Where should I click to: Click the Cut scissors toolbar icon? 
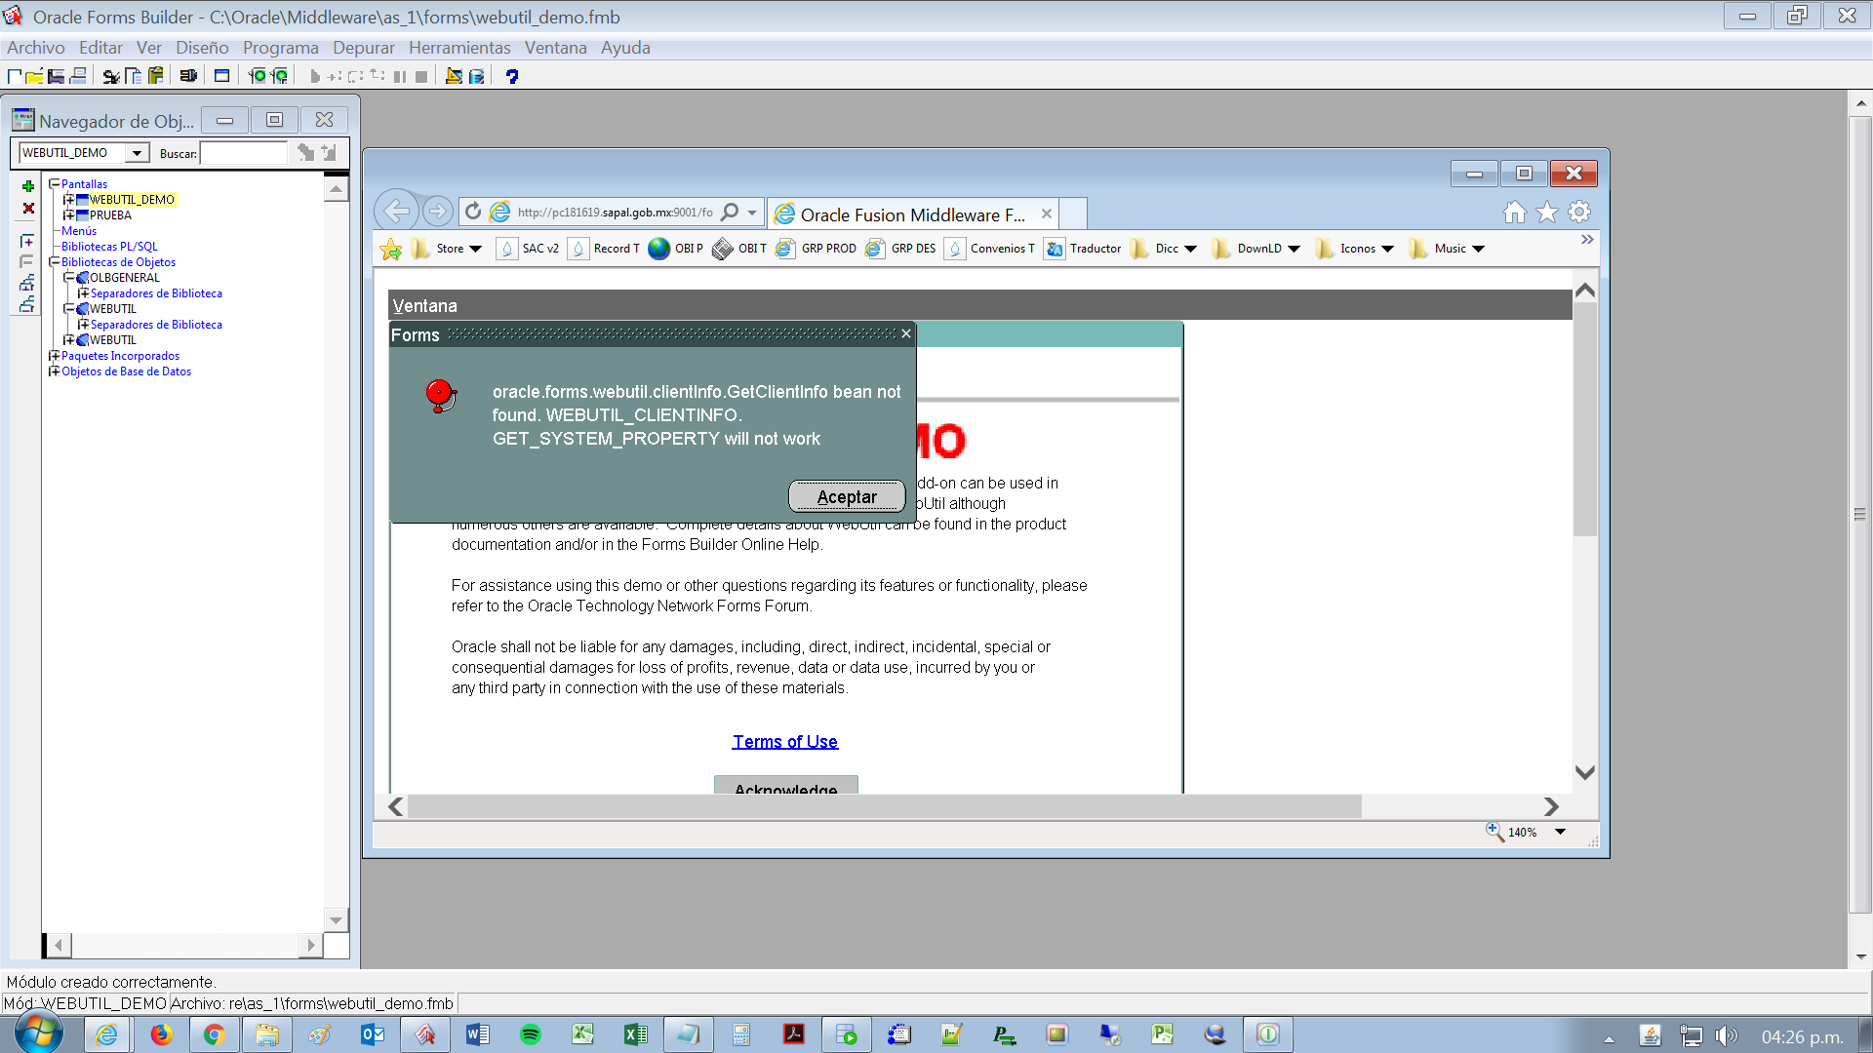tap(111, 76)
